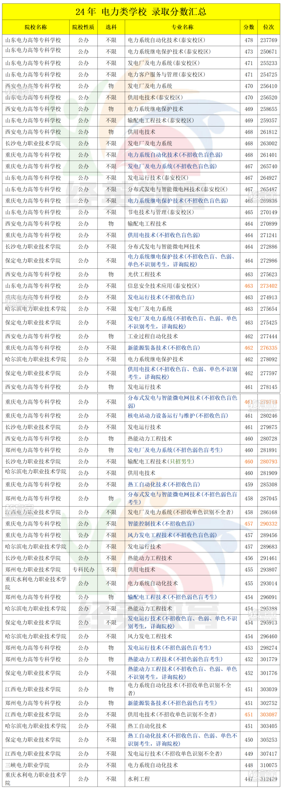
Task: Click 节电技术与管理(泰安校区) cell
Action: (161, 212)
